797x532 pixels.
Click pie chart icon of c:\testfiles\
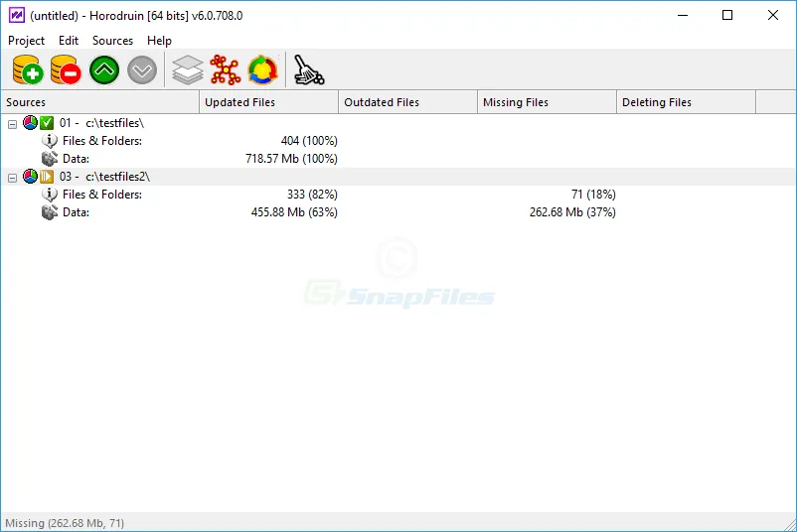coord(31,122)
